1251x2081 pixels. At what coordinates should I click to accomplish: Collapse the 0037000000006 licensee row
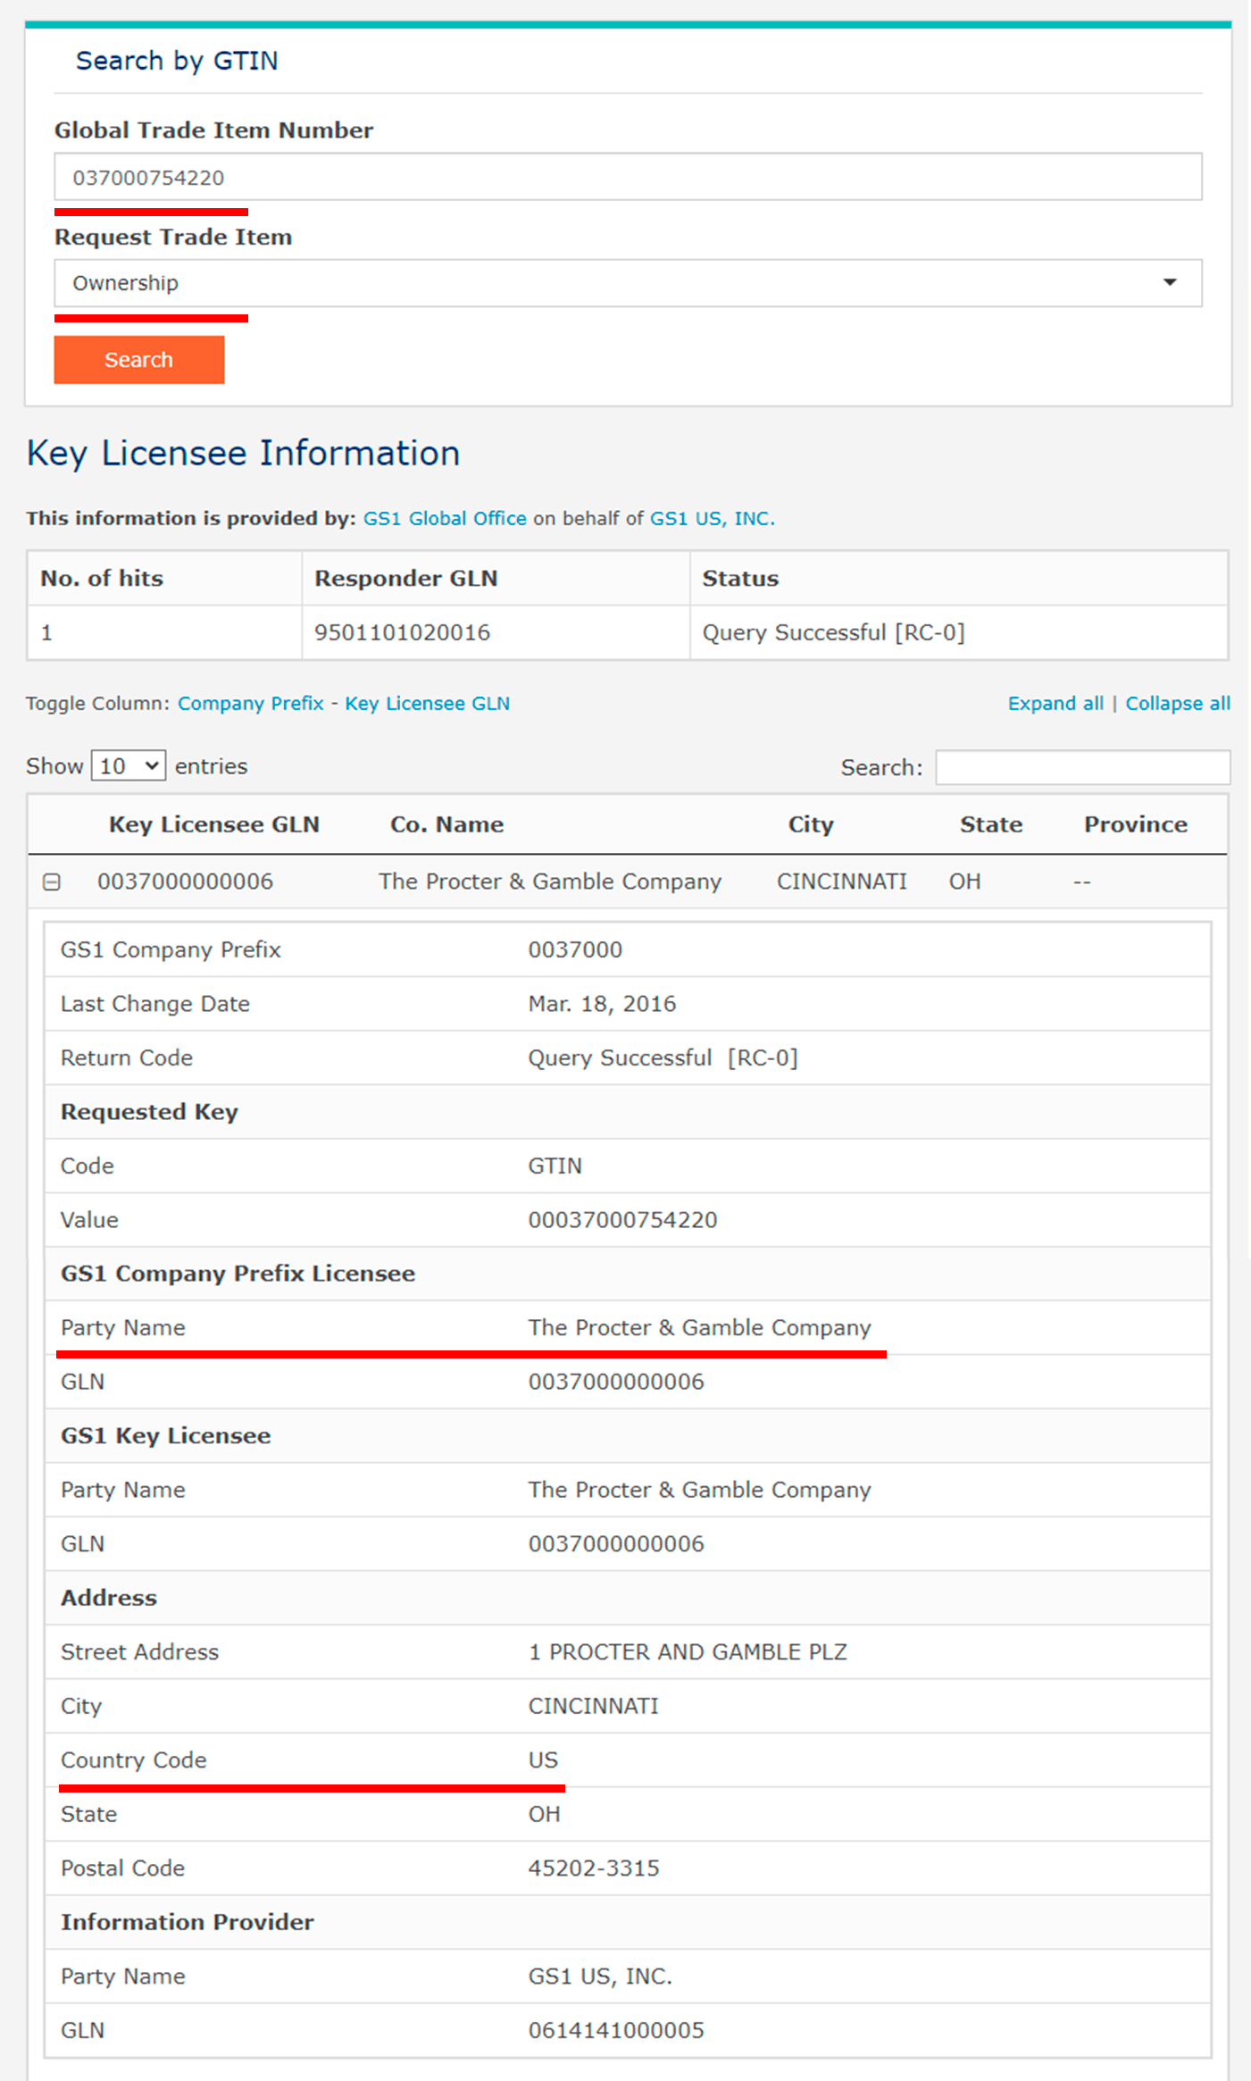52,882
